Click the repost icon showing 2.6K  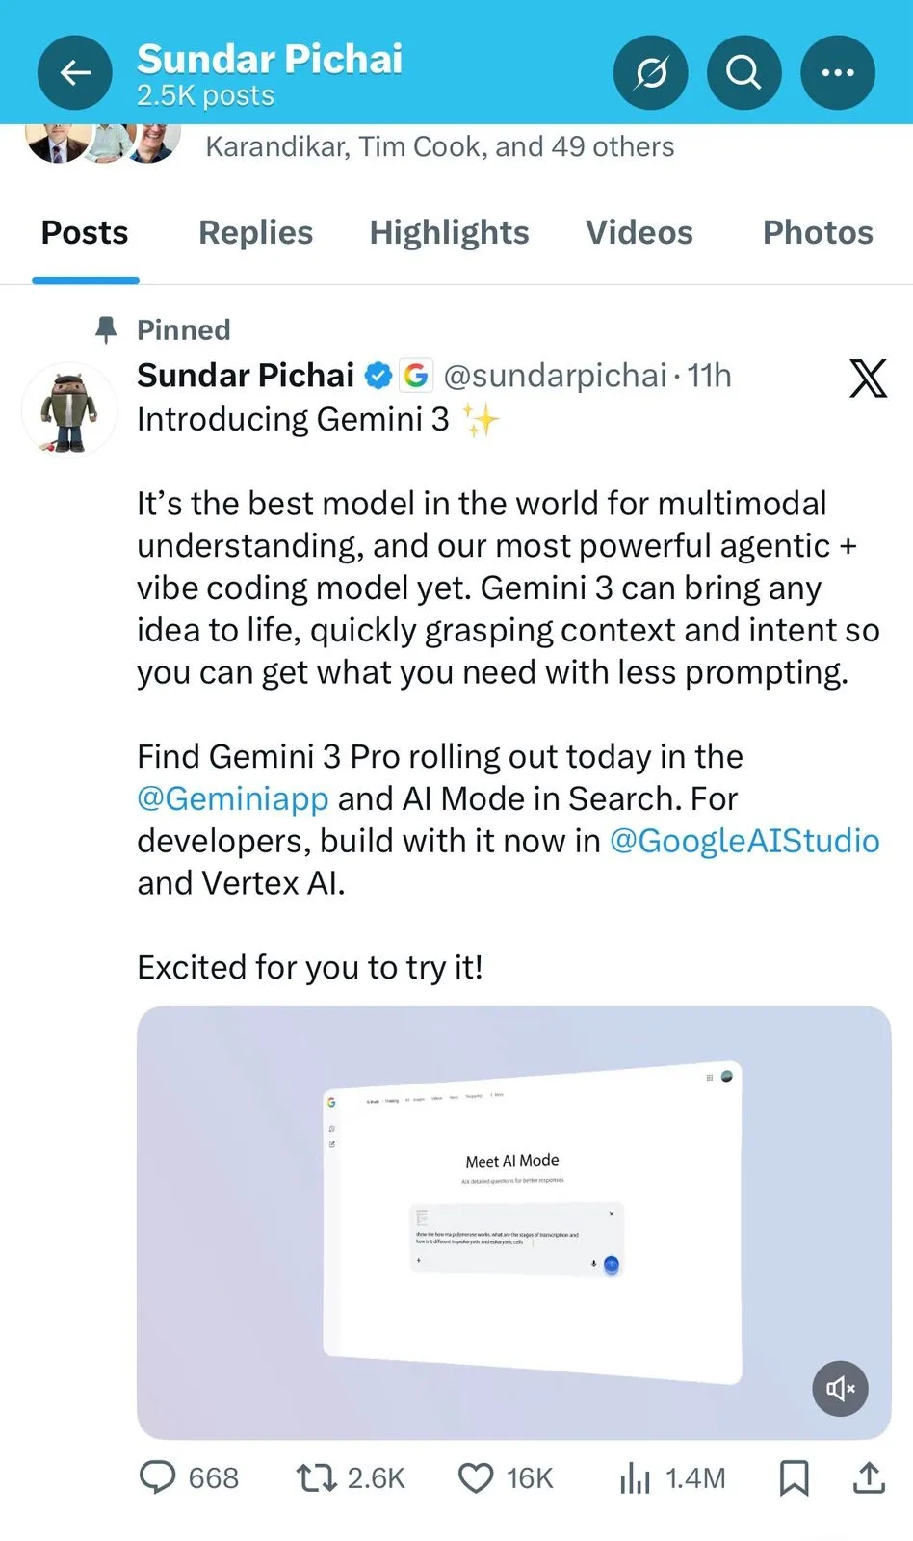point(315,1476)
